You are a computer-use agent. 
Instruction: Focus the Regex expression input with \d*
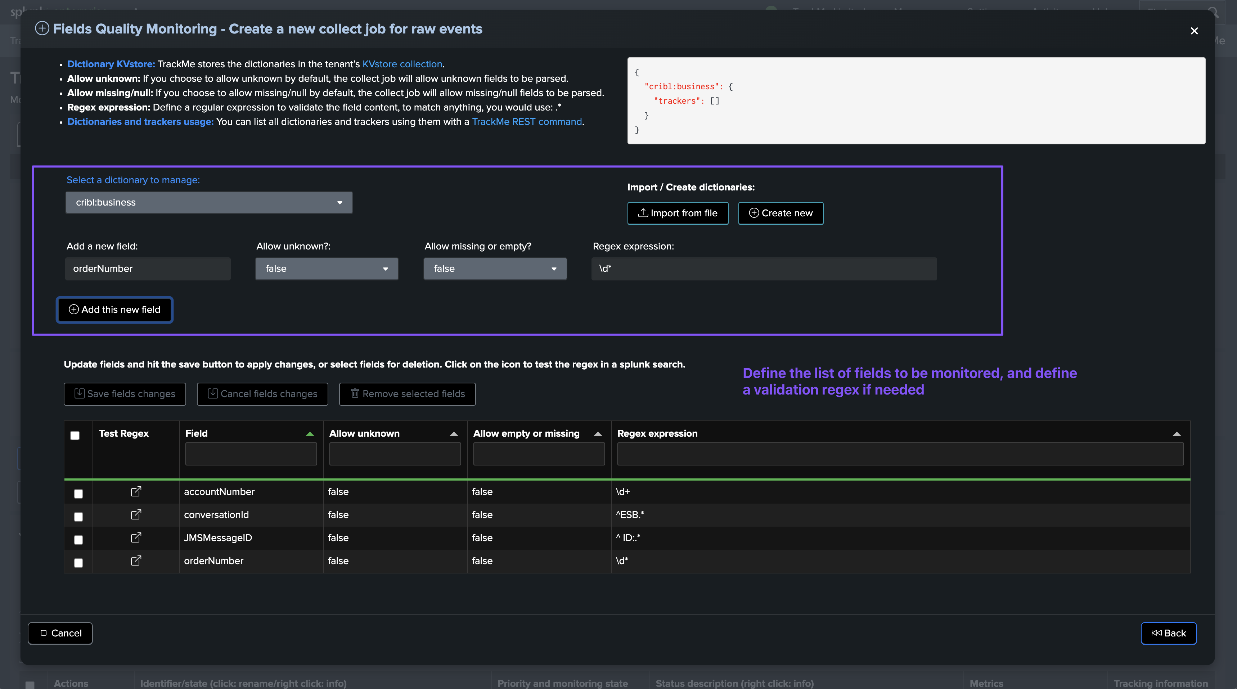pyautogui.click(x=764, y=269)
